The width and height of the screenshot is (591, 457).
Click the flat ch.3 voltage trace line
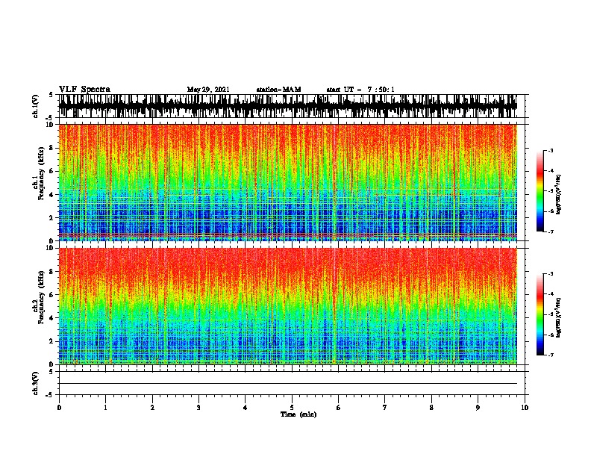pyautogui.click(x=288, y=384)
